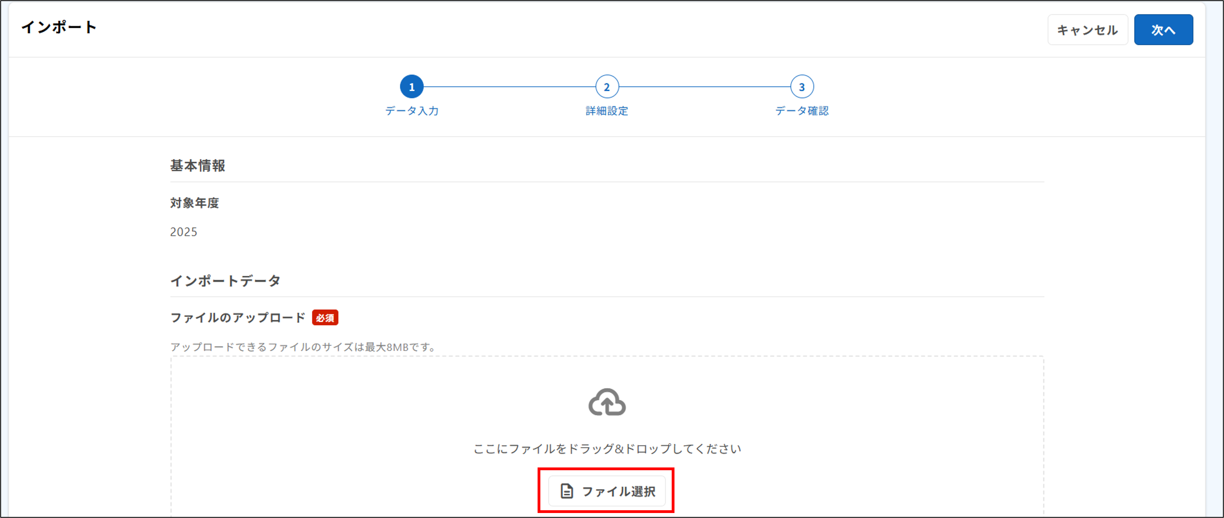Click the year value 2025
The height and width of the screenshot is (518, 1224).
[x=184, y=232]
